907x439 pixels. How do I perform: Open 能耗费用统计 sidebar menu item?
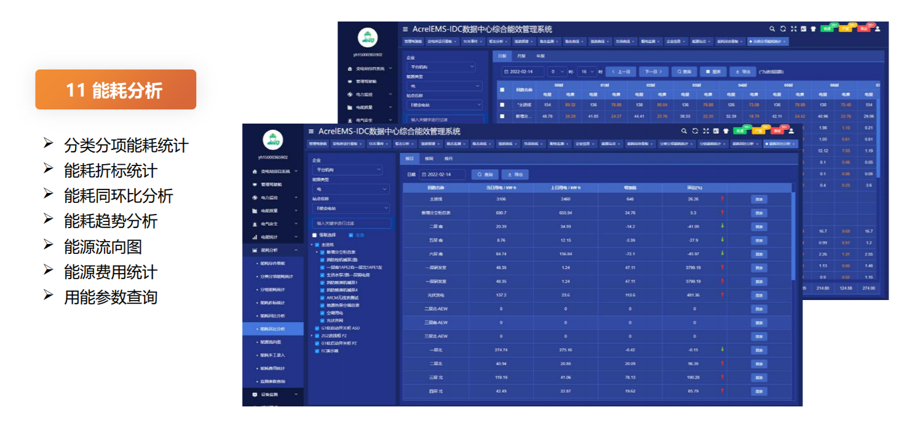pos(272,368)
